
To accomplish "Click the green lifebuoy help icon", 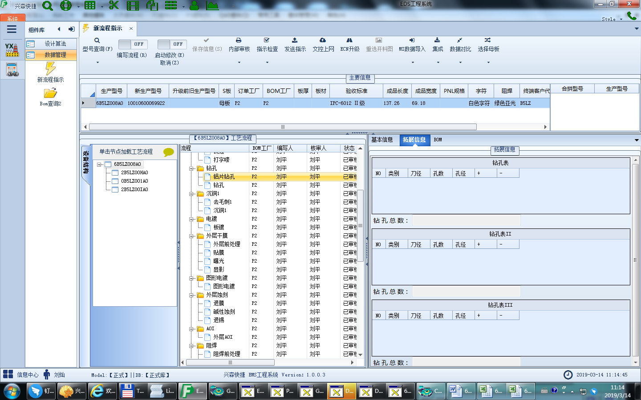I will (66, 6).
